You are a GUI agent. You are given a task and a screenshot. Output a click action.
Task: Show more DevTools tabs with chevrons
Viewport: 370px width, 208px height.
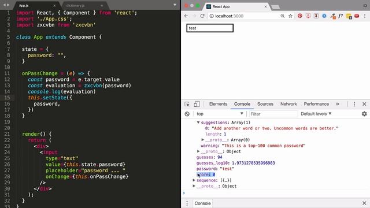coord(338,104)
